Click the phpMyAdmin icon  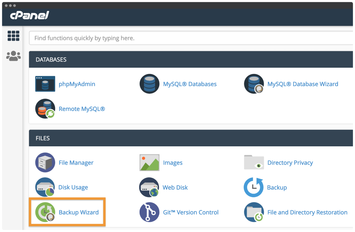[x=45, y=84]
